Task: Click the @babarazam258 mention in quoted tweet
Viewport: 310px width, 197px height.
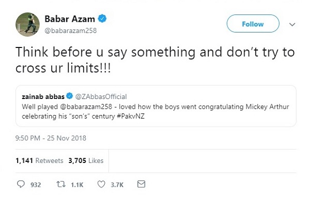Action: pyautogui.click(x=86, y=107)
